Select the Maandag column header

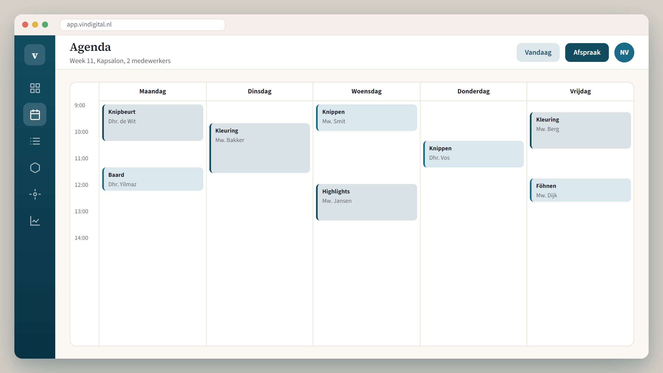pyautogui.click(x=153, y=91)
